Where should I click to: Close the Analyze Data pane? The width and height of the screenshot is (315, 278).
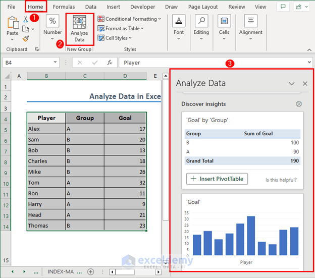[305, 83]
